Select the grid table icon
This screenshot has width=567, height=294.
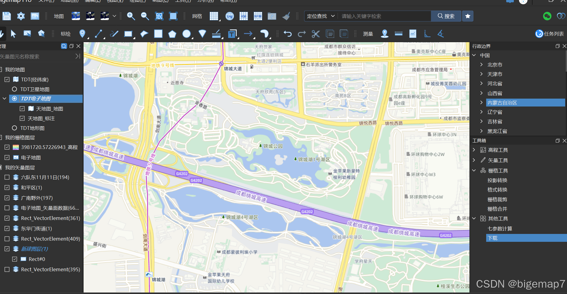pyautogui.click(x=214, y=16)
